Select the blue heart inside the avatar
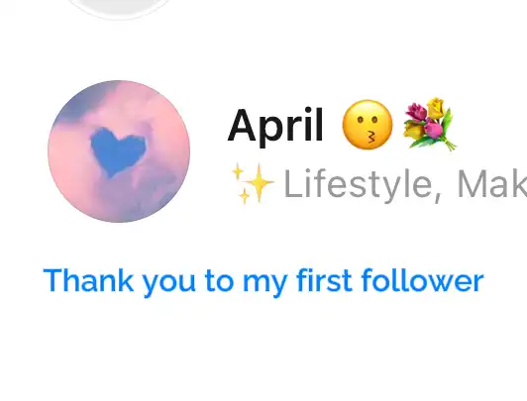Screen dimensions: 527x401 [x=118, y=151]
